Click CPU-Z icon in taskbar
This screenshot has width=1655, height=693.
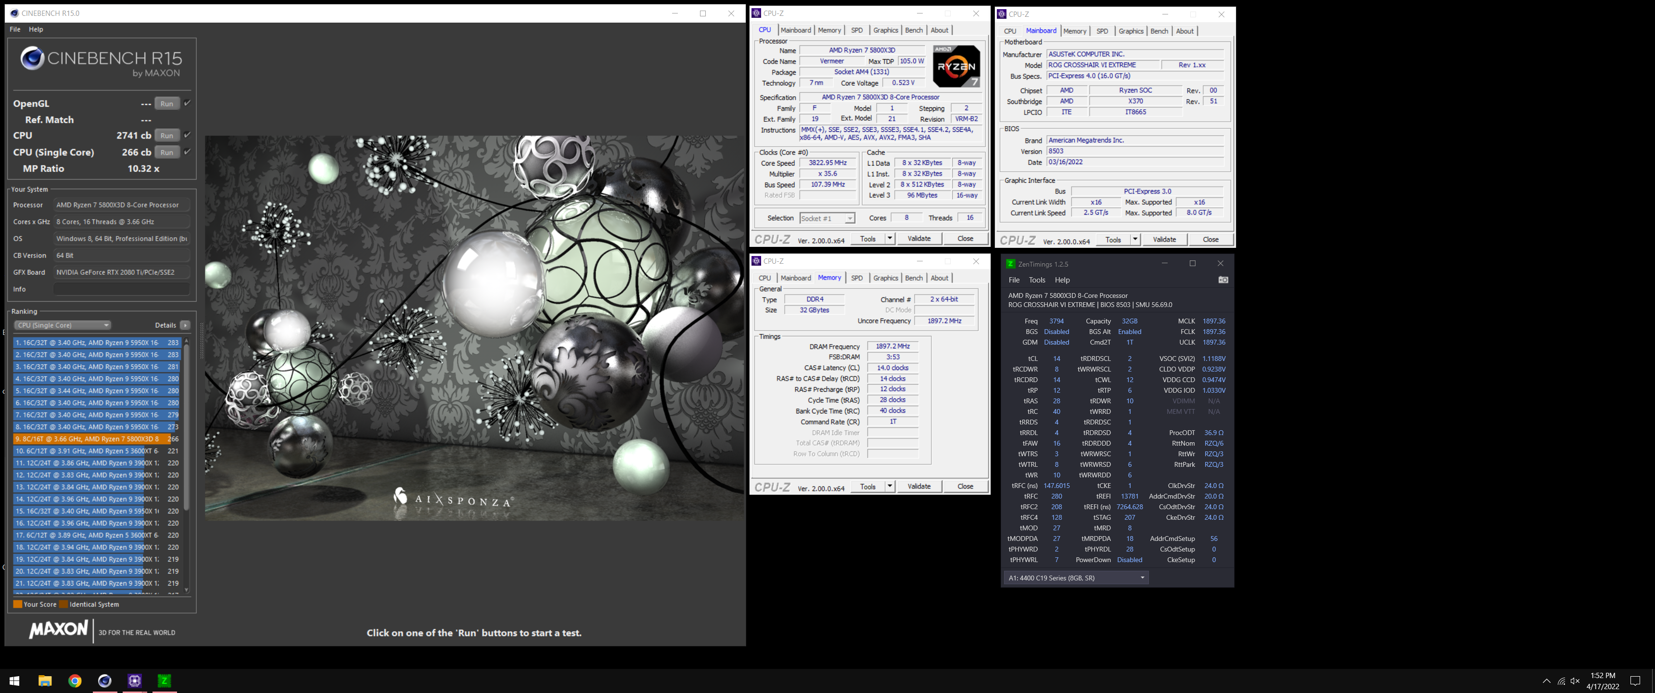click(x=135, y=681)
